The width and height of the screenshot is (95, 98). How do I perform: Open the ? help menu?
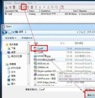coord(35,3)
